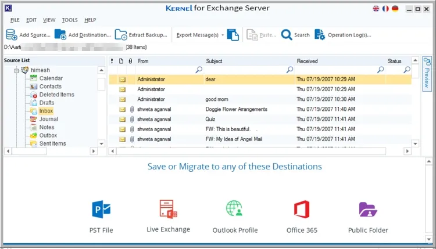Click the copy messages toolbar icon
Viewport: 436px width, 249px height.
coord(233,35)
